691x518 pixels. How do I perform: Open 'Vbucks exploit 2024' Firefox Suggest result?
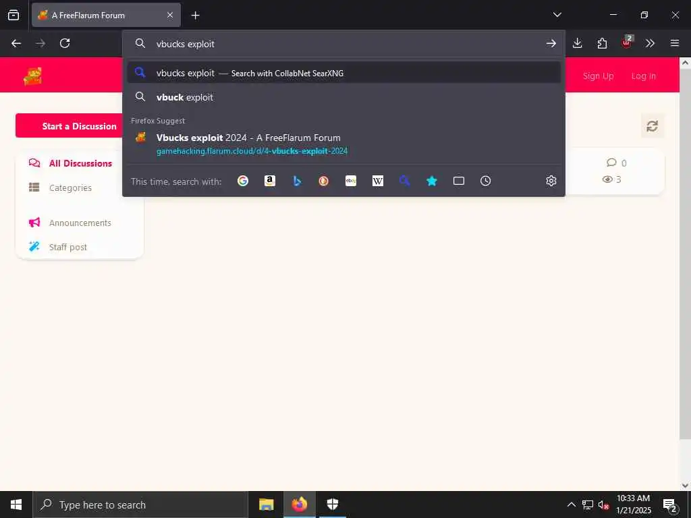(343, 144)
